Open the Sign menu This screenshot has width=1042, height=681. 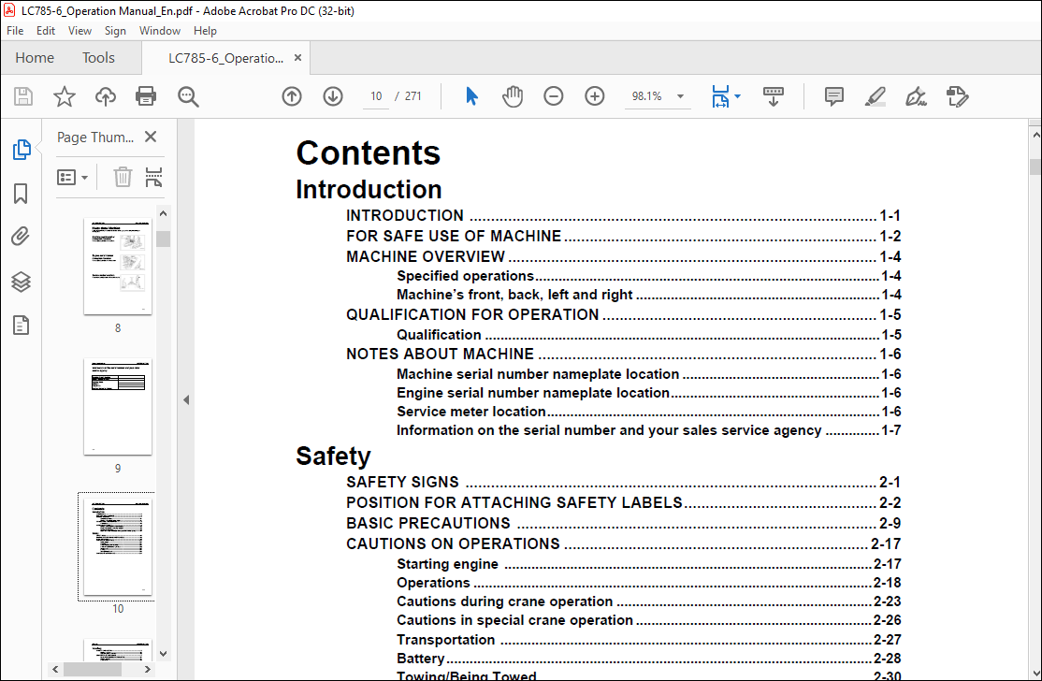(115, 31)
